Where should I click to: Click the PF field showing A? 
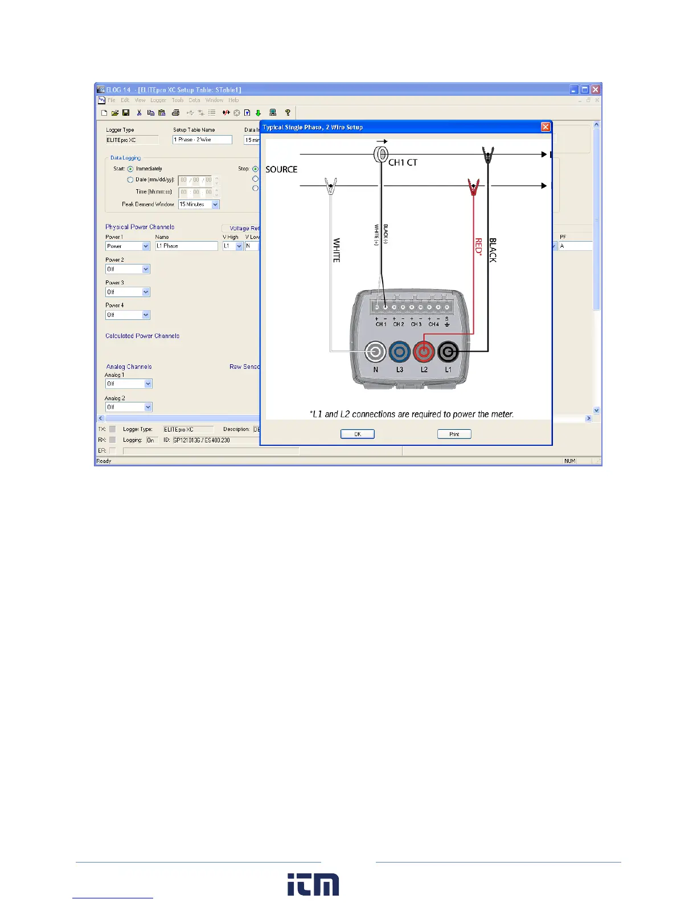[575, 246]
